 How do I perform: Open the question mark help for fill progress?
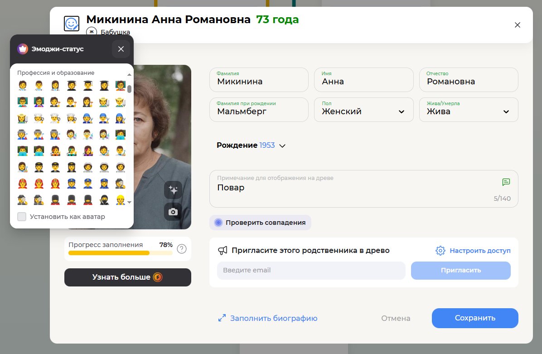click(x=182, y=249)
